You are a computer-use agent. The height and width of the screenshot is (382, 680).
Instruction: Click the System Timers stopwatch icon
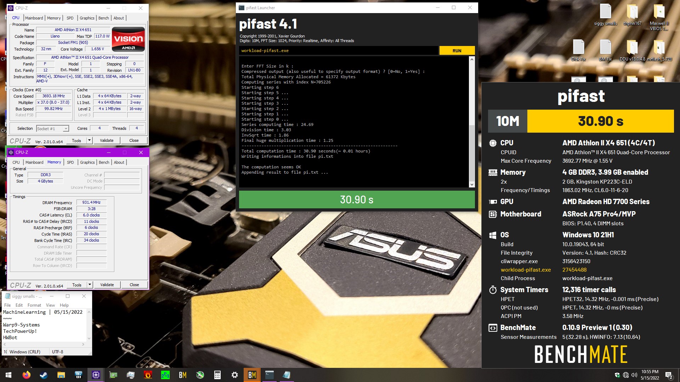click(x=493, y=290)
